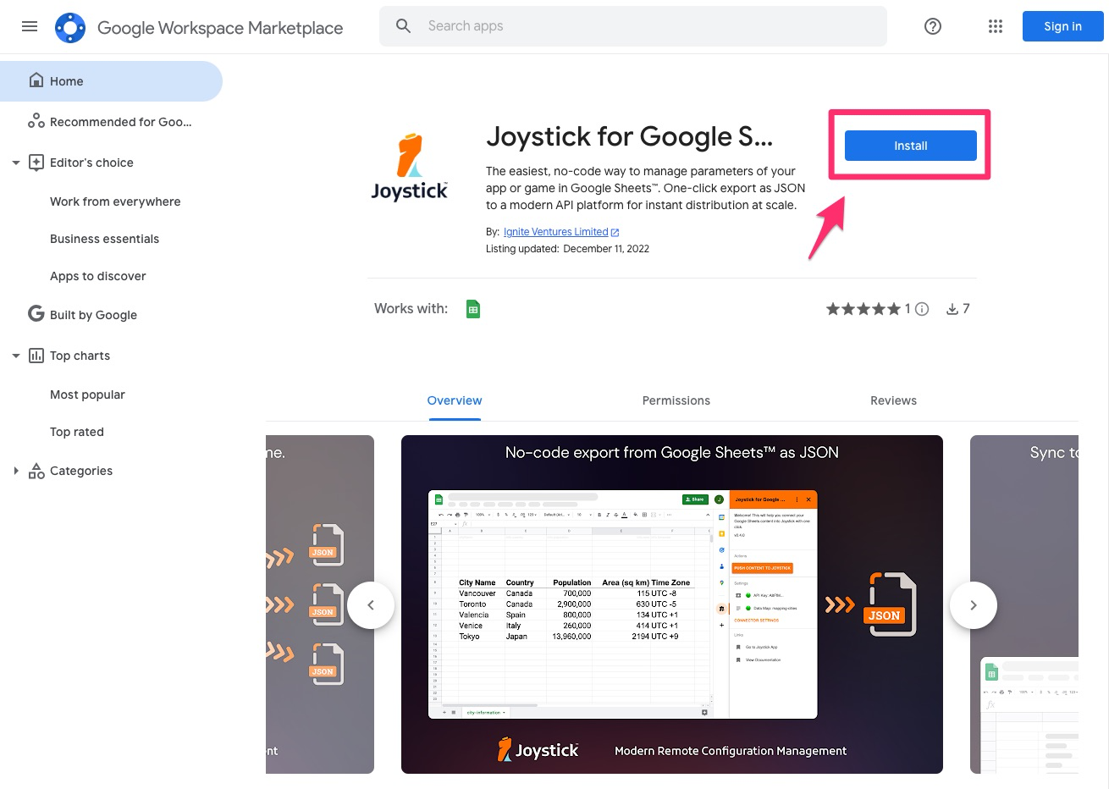This screenshot has height=789, width=1109.
Task: Switch to the Permissions tab
Action: 676,400
